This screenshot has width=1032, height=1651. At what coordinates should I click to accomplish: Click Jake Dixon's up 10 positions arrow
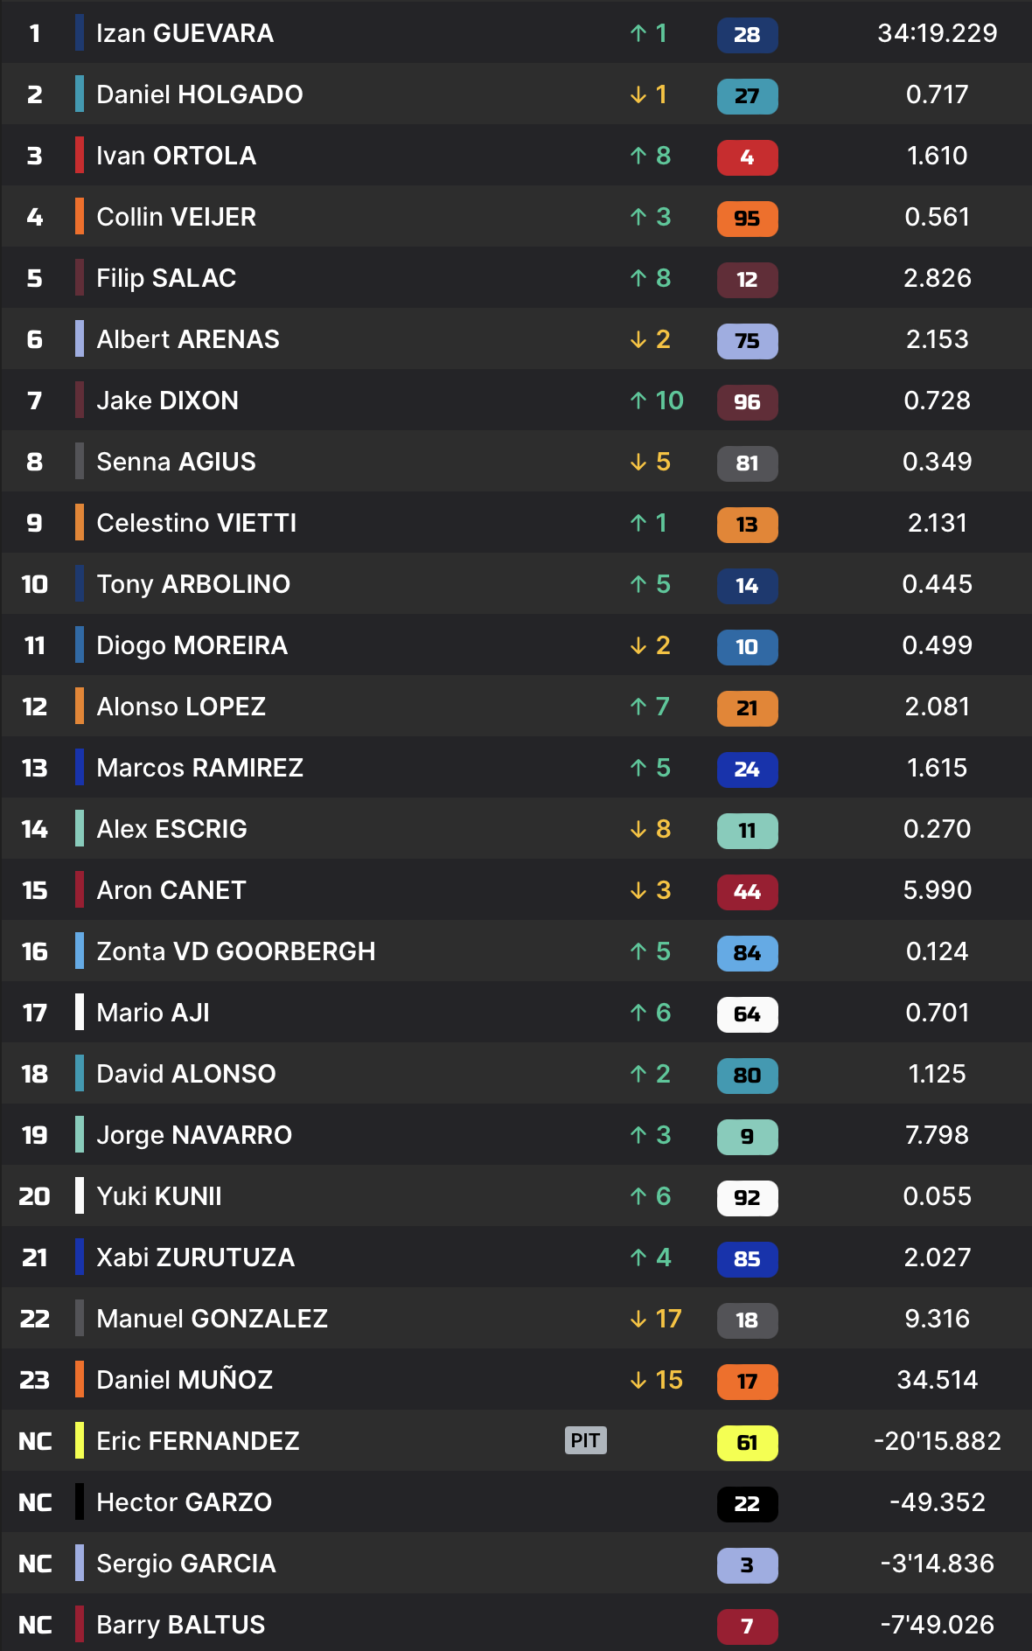(x=639, y=401)
